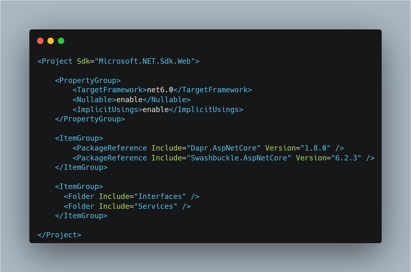Image resolution: width=411 pixels, height=272 pixels.
Task: Click the closing PropertyGroup tag
Action: click(x=90, y=119)
